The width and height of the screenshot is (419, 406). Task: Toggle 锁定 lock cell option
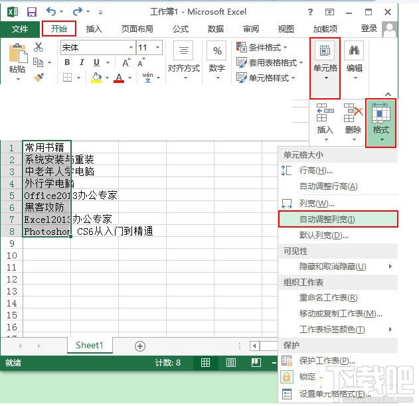(x=338, y=377)
